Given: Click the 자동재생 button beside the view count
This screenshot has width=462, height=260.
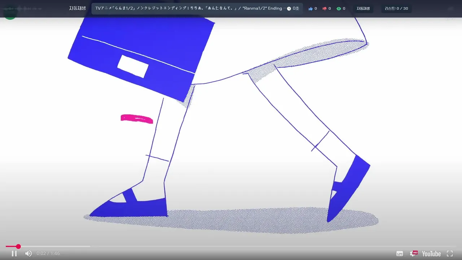Looking at the screenshot, I should pos(363,8).
